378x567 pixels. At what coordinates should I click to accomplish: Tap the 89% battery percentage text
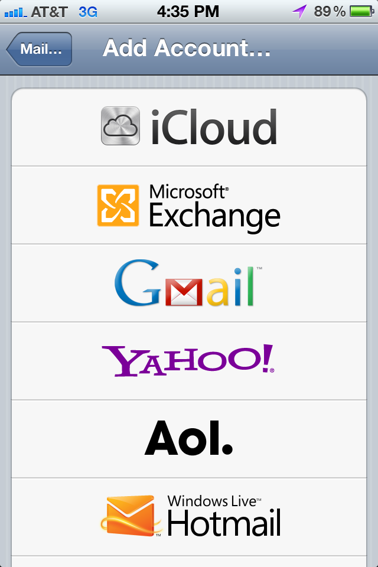pos(330,12)
